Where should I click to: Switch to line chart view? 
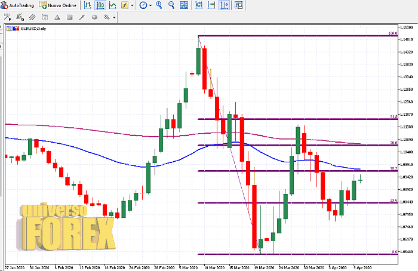(112, 5)
